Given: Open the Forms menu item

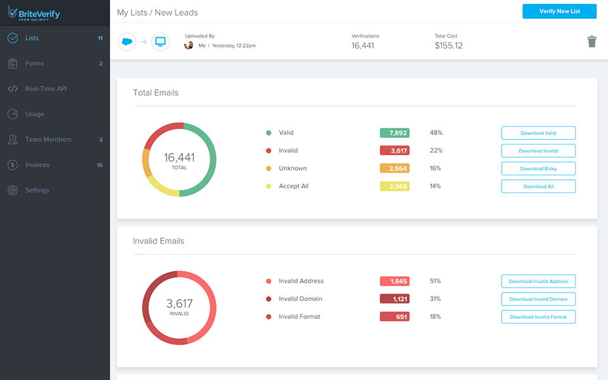Looking at the screenshot, I should click(54, 63).
